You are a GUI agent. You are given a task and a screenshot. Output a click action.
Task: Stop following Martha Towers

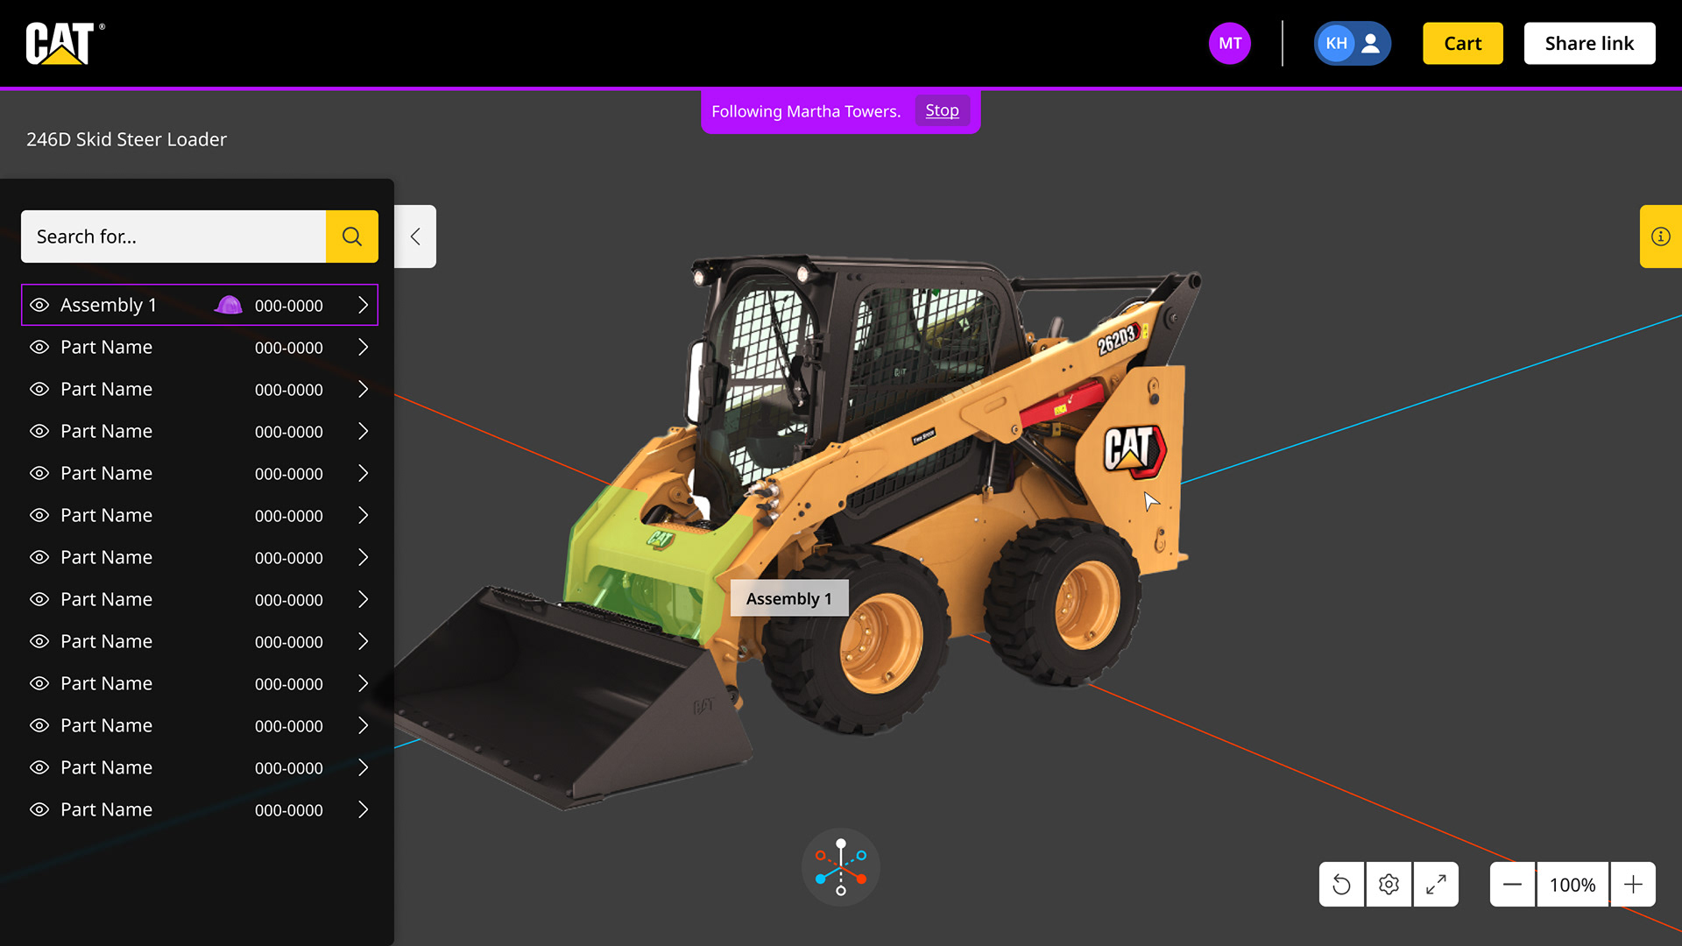pyautogui.click(x=942, y=110)
